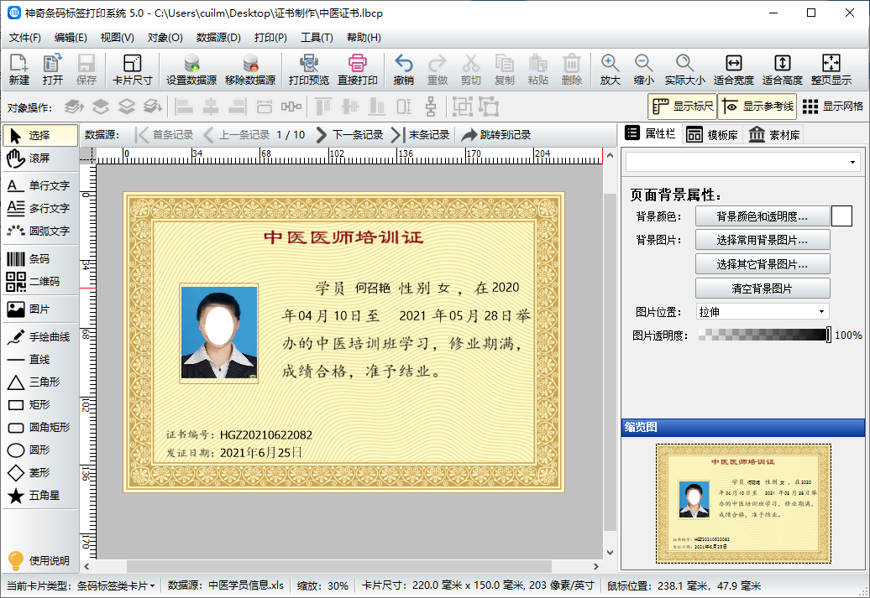Select the 五角星 star shape tool

click(39, 496)
